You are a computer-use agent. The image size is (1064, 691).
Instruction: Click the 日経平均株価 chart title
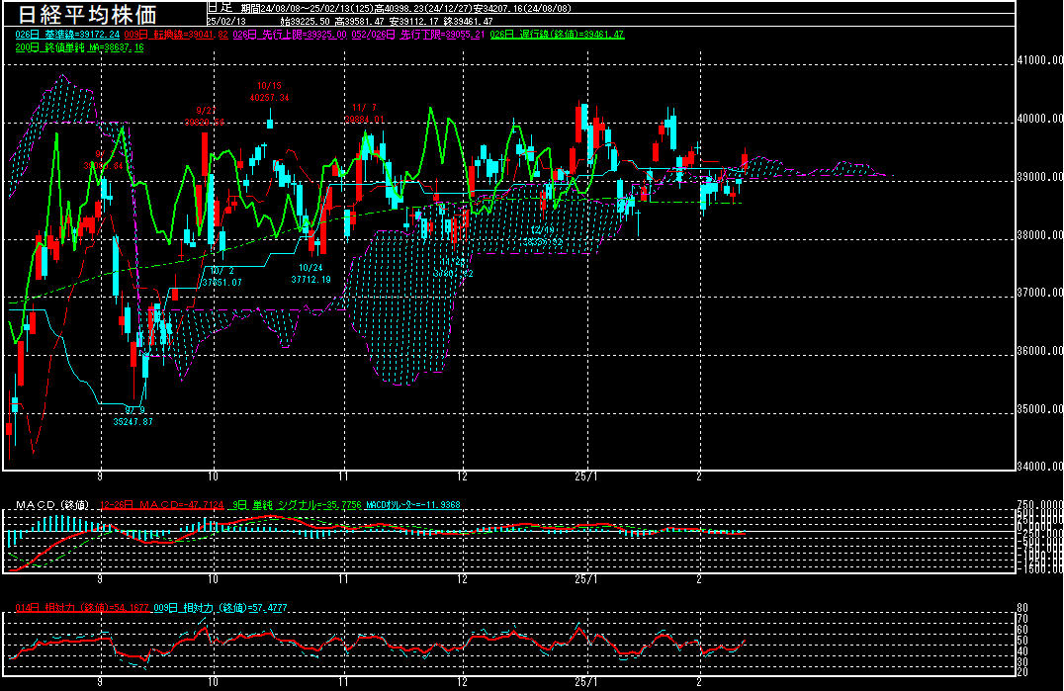87,14
